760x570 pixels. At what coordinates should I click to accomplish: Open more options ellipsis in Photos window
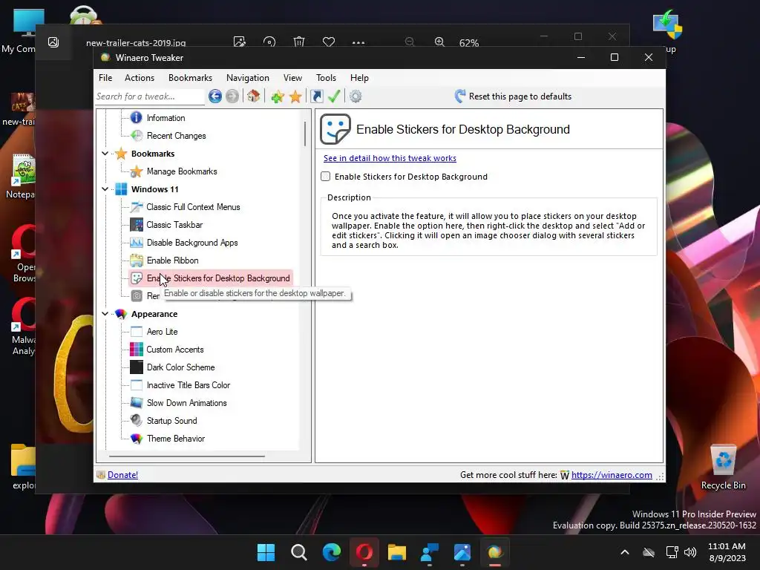click(x=358, y=42)
